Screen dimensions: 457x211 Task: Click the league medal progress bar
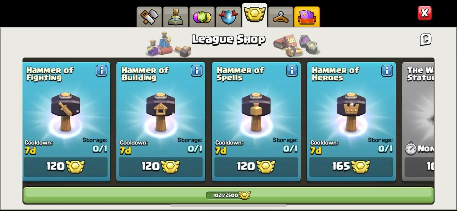tap(228, 195)
